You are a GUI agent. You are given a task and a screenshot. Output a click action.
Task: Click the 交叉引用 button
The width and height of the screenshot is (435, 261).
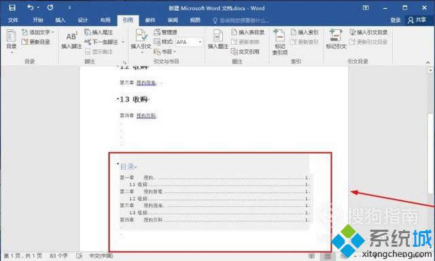pyautogui.click(x=245, y=52)
